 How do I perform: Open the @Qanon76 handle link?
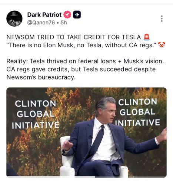(x=41, y=23)
